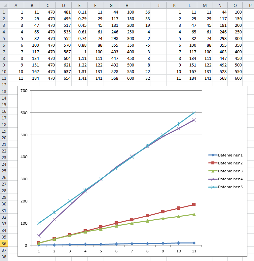Click cell D1 with value 481

tap(64, 12)
